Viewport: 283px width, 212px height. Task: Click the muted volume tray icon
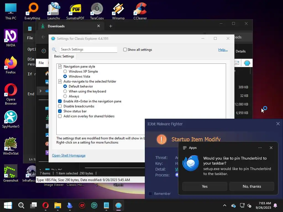coord(249,205)
